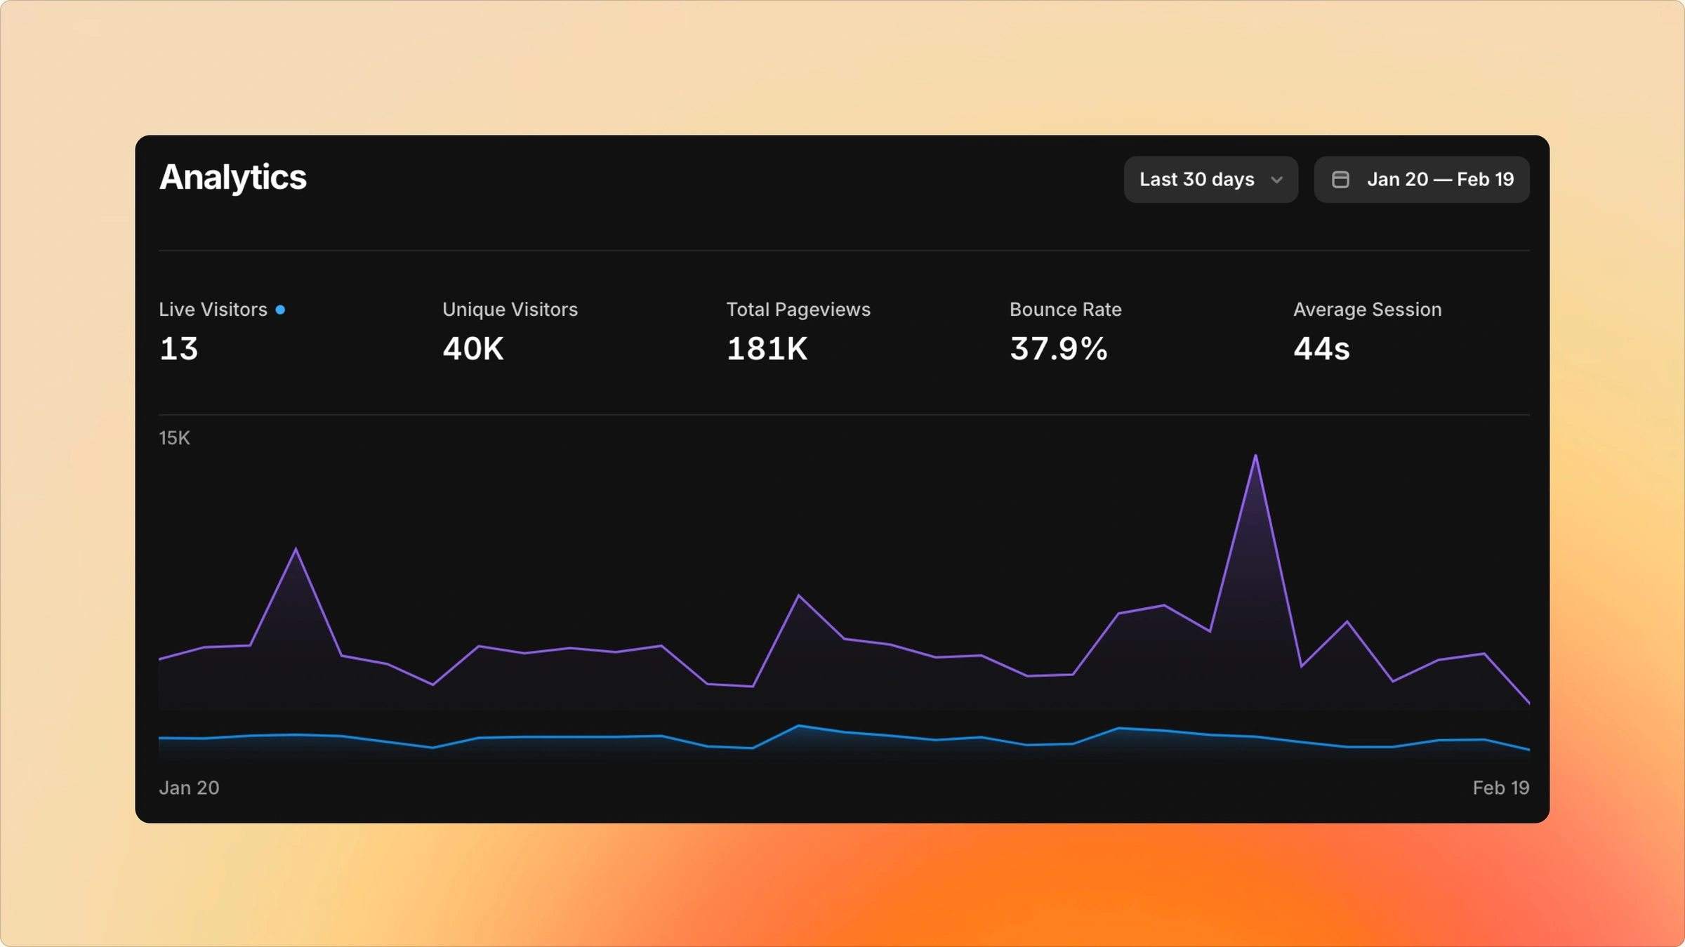1685x947 pixels.
Task: Click the bounce rate value 37.9%
Action: [1059, 349]
